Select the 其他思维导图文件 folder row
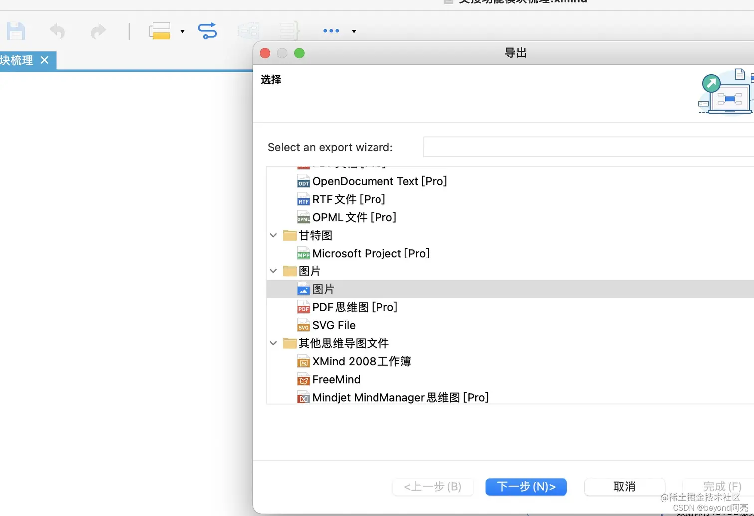Viewport: 754px width, 516px height. 344,343
